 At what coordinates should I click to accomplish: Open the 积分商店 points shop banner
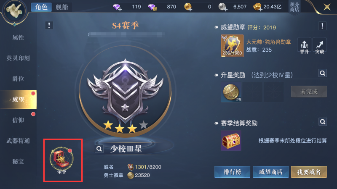pos(294,7)
